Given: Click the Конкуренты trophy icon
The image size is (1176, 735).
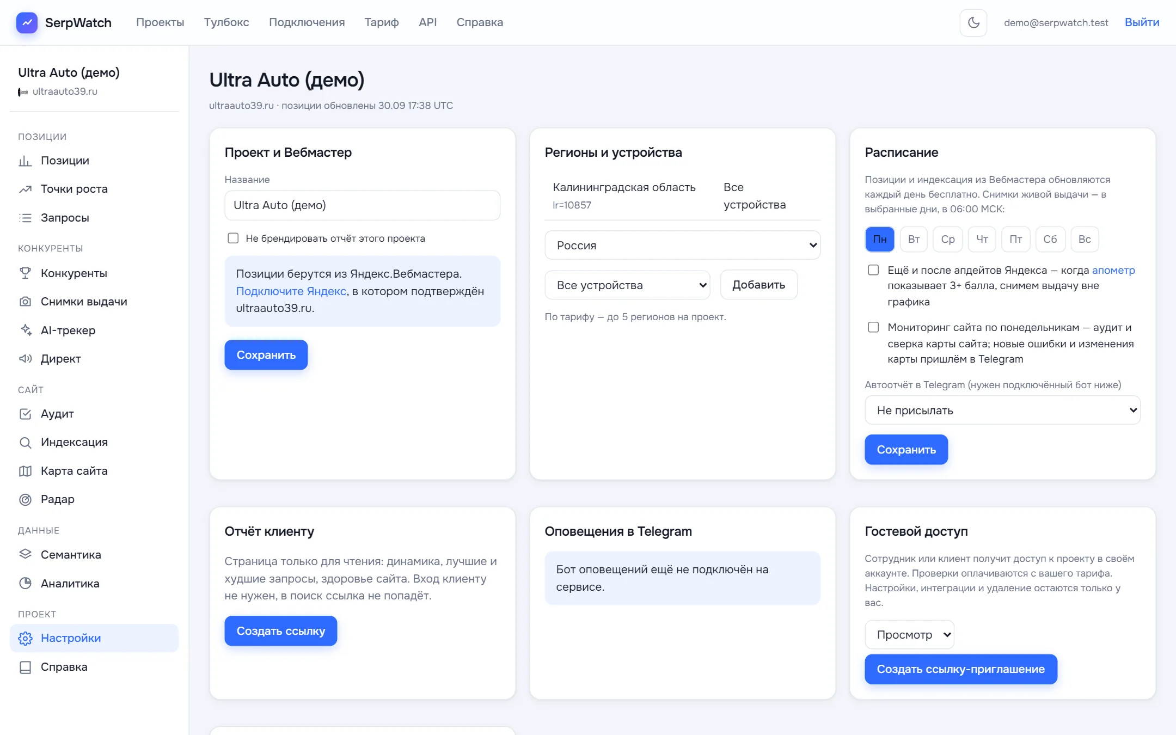Looking at the screenshot, I should coord(25,273).
